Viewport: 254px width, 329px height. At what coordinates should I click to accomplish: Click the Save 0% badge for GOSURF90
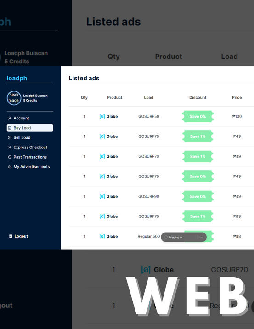tap(198, 196)
